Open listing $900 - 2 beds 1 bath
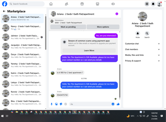 [x=68, y=23]
